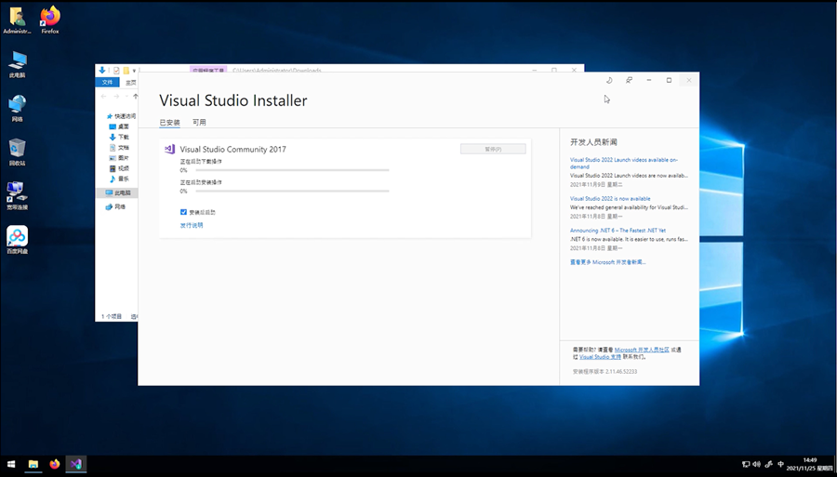
Task: Click the install progress bar
Action: pos(292,191)
